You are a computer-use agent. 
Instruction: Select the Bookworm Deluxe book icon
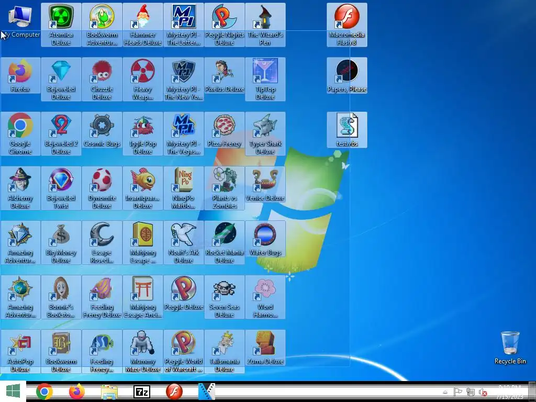point(61,351)
